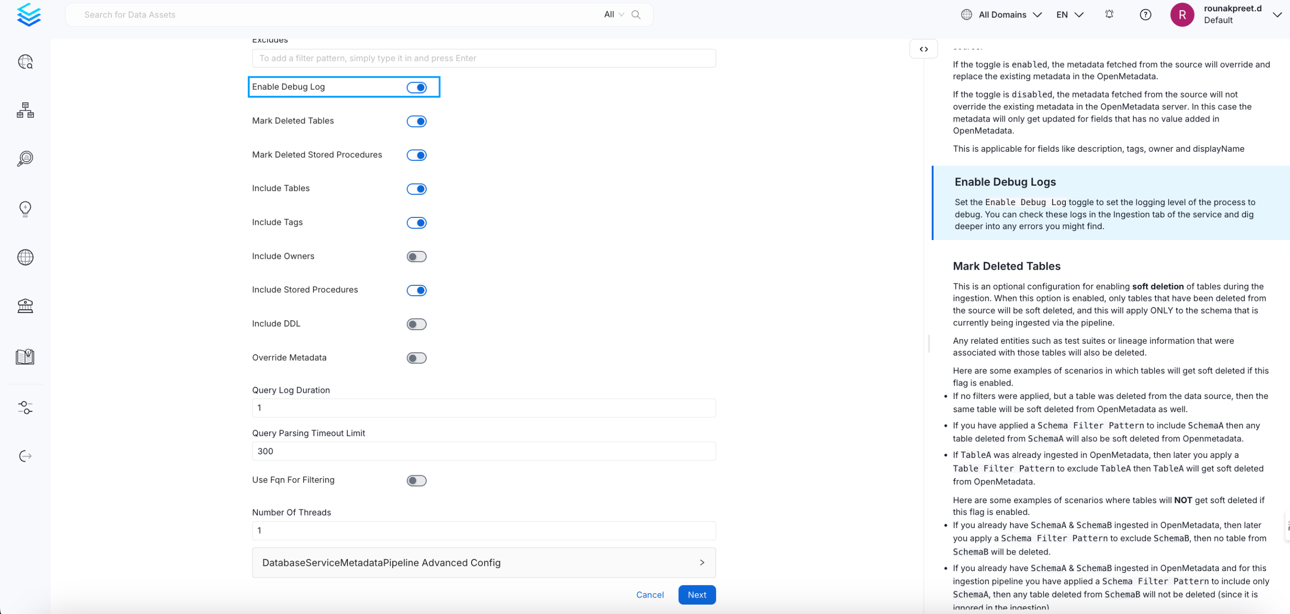1290x614 pixels.
Task: Click the Query Log Duration input field
Action: (x=483, y=408)
